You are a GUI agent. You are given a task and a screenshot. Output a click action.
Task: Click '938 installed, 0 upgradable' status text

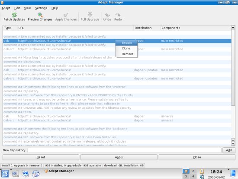pyautogui.click(x=73, y=166)
